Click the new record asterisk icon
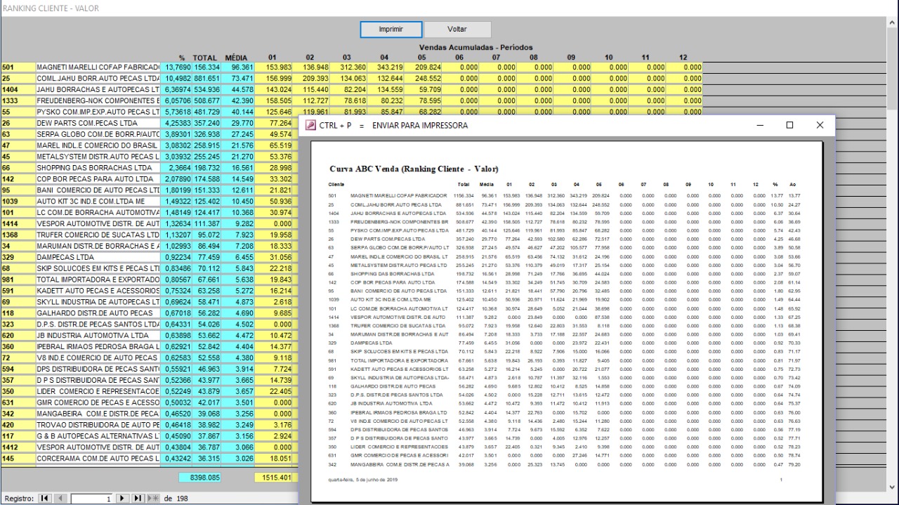This screenshot has width=899, height=505. click(x=152, y=498)
